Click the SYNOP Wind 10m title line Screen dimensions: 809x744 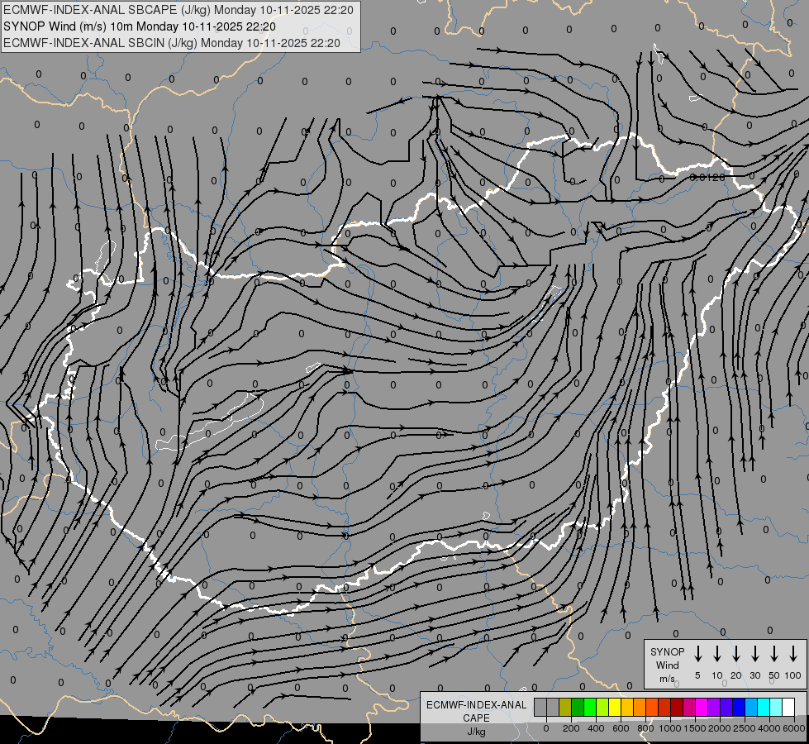[140, 26]
